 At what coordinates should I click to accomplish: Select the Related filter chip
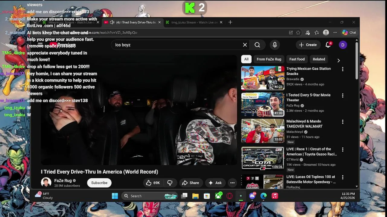click(319, 59)
